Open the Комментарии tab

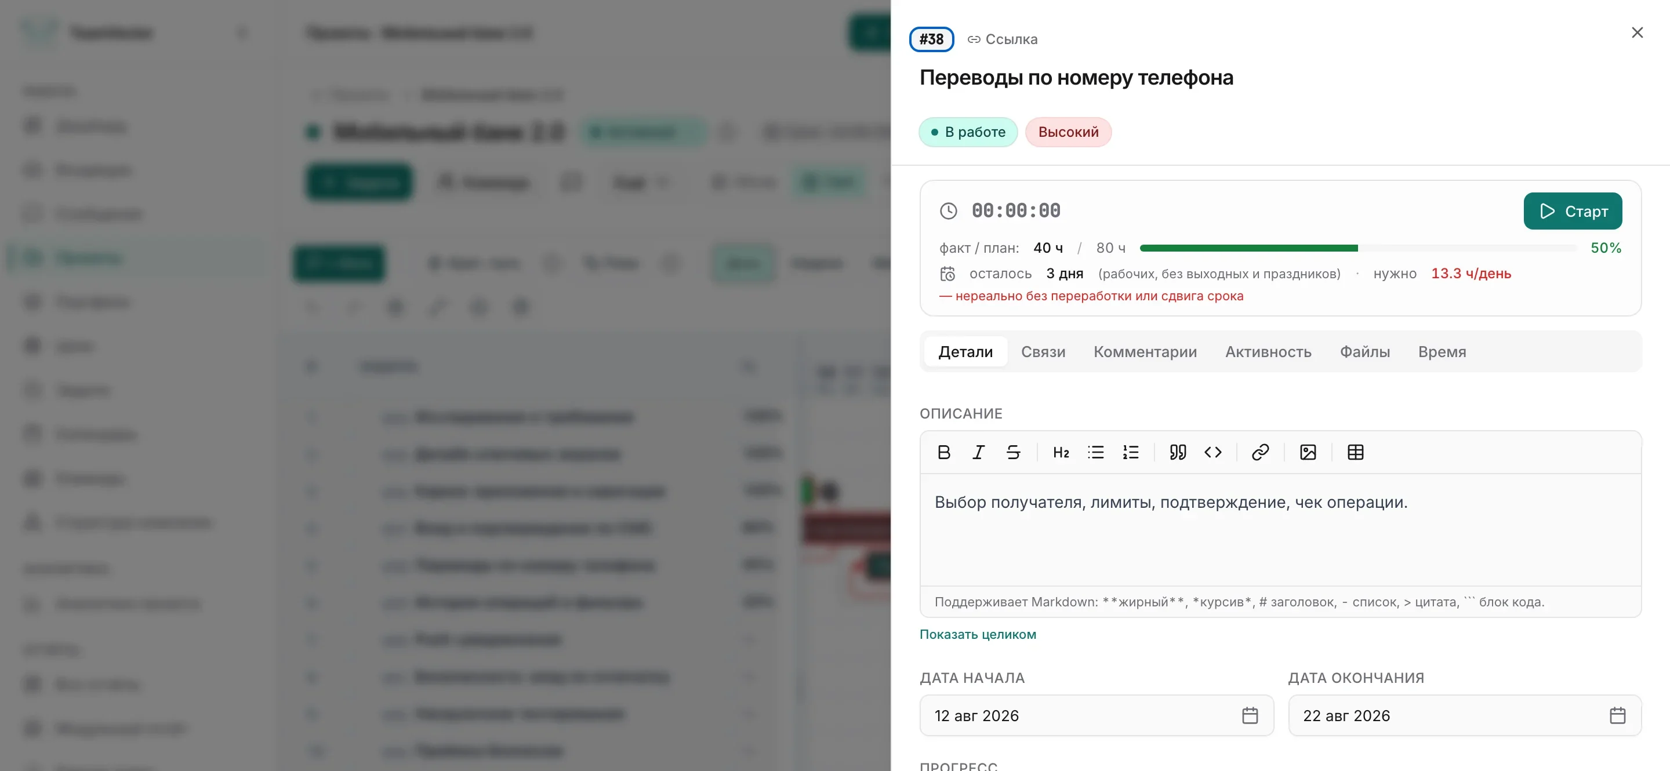(x=1145, y=352)
